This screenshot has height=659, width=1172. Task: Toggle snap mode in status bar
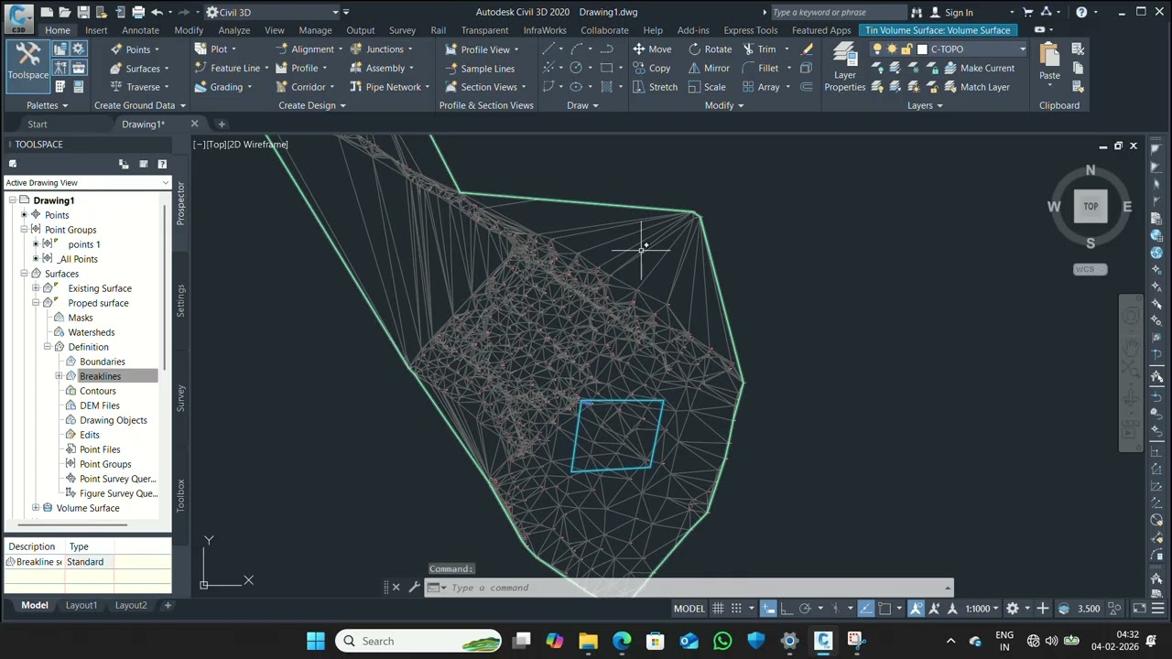tap(735, 609)
